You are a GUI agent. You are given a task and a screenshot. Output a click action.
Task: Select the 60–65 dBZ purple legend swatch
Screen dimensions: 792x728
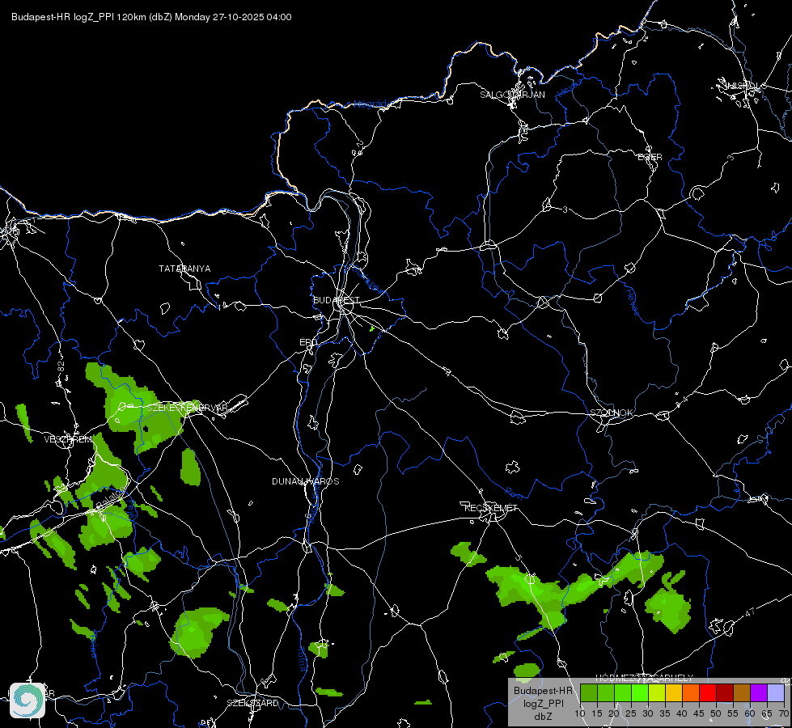point(759,692)
